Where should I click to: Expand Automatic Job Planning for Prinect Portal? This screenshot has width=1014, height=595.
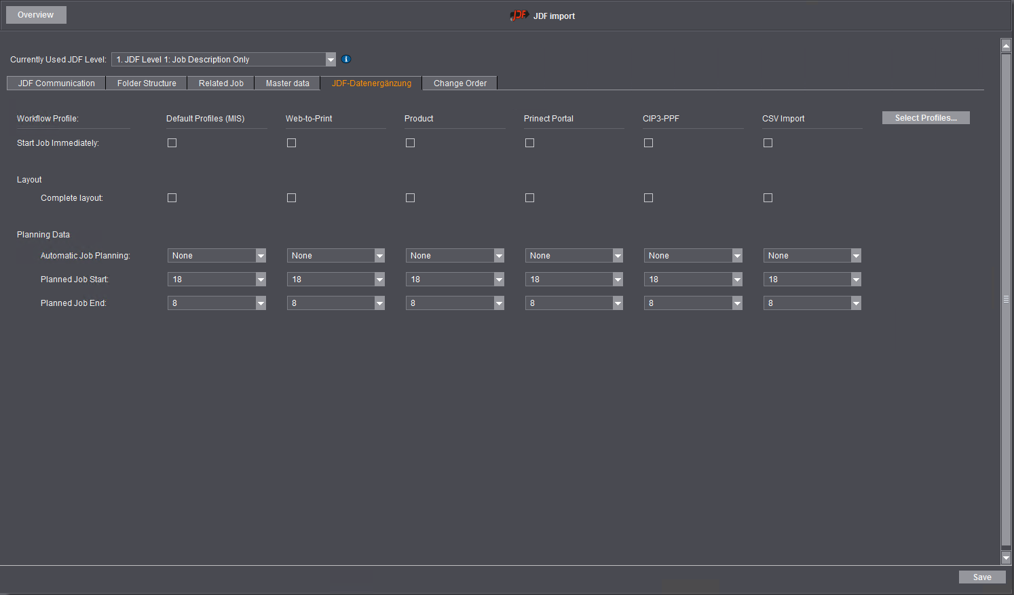point(618,256)
